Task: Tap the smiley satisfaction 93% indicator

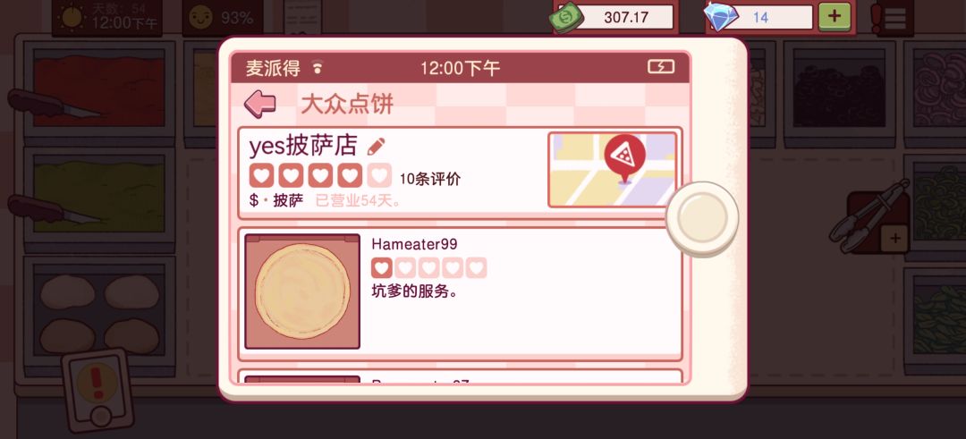Action: click(x=223, y=17)
